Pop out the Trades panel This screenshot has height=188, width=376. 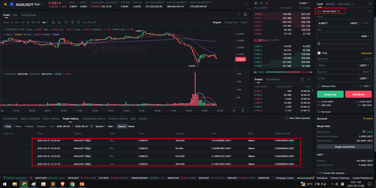(x=302, y=79)
